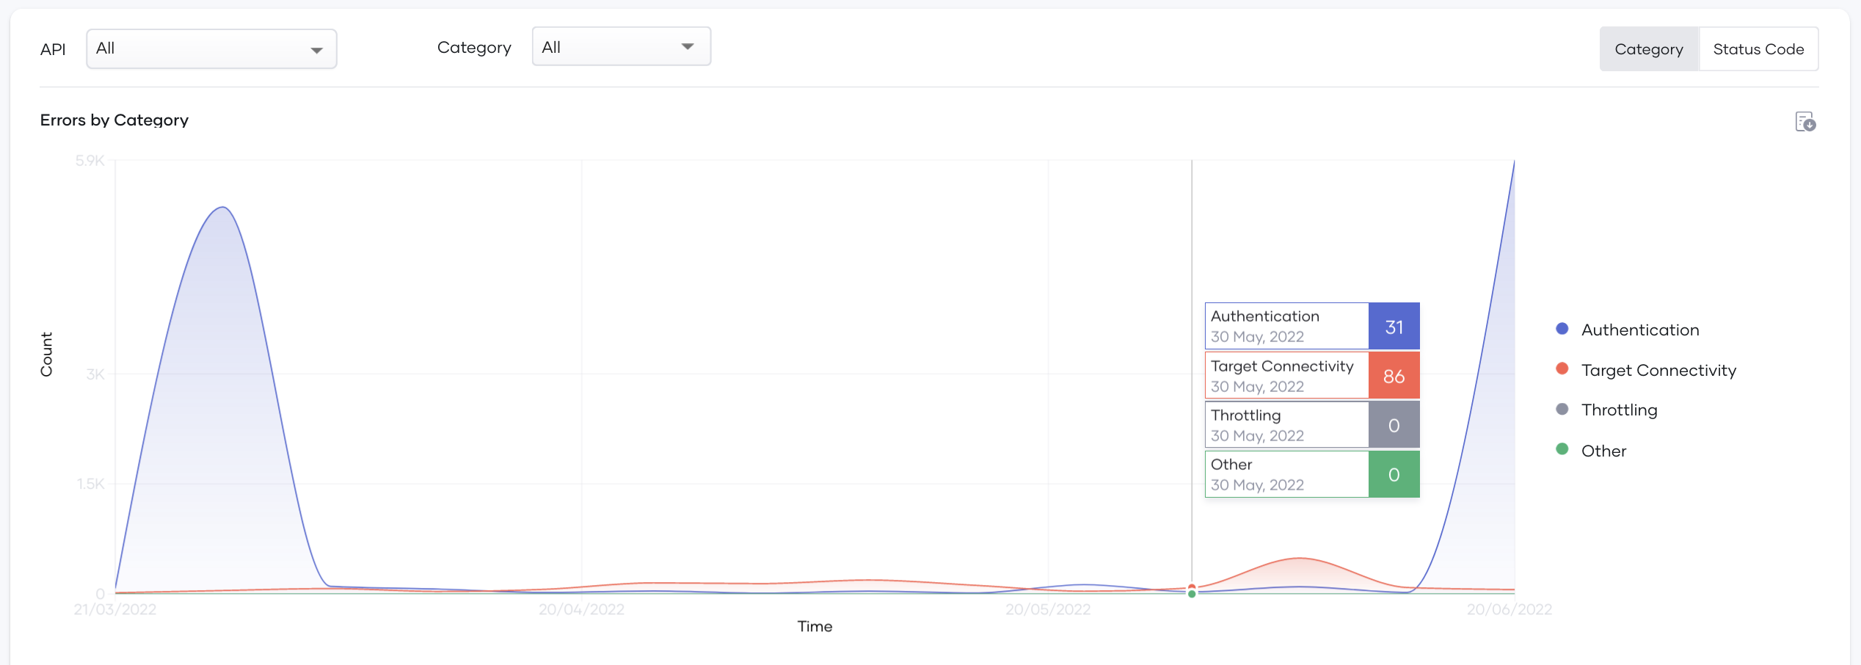1861x665 pixels.
Task: Toggle the Authentication series in the legend
Action: (1628, 330)
